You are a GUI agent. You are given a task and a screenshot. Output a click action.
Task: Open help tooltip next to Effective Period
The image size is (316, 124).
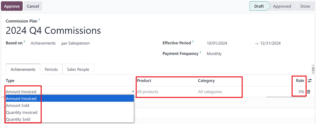[x=193, y=42]
